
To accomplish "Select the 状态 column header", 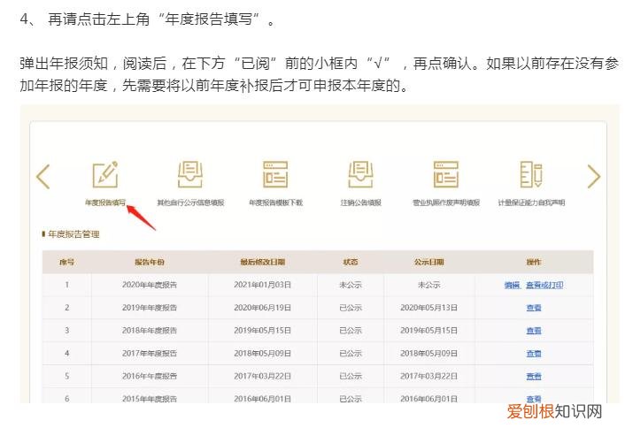I will (351, 262).
